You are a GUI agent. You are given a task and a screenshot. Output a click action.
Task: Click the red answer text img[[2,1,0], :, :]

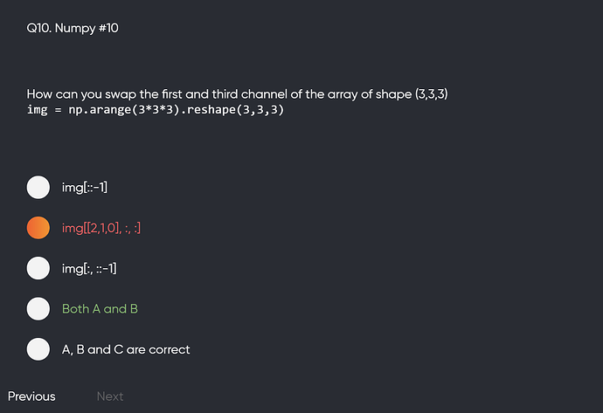101,228
